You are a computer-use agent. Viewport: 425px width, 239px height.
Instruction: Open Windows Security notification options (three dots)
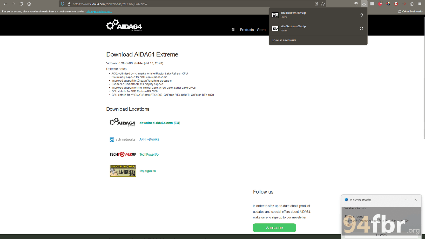tap(407, 200)
